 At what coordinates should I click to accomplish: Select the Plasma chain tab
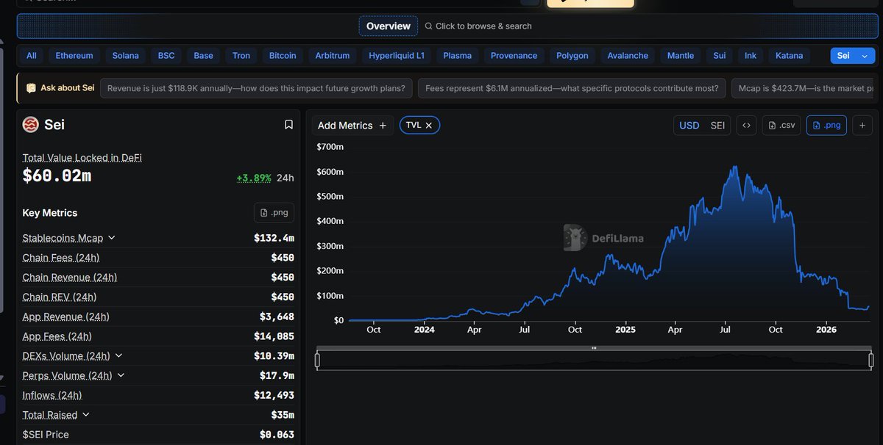point(458,56)
